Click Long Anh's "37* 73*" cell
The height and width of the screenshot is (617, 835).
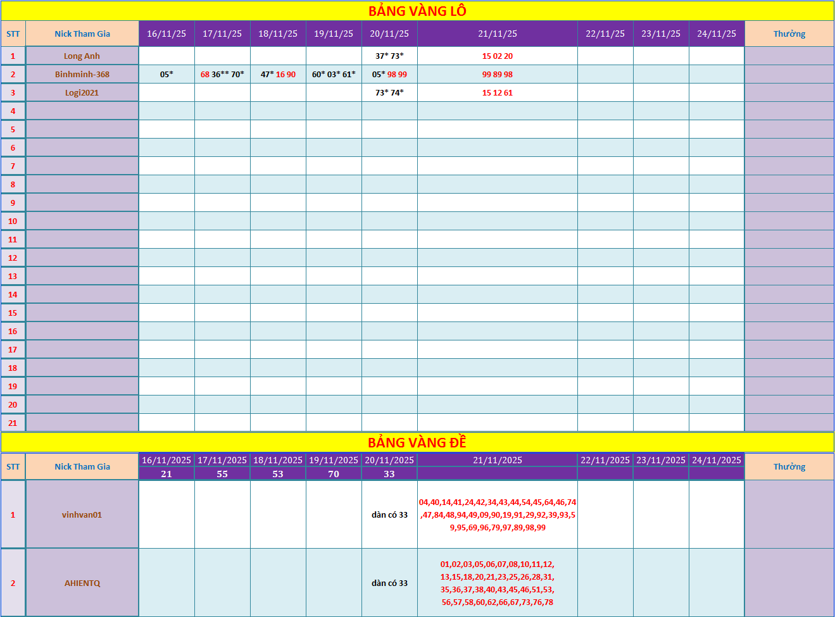(x=389, y=56)
